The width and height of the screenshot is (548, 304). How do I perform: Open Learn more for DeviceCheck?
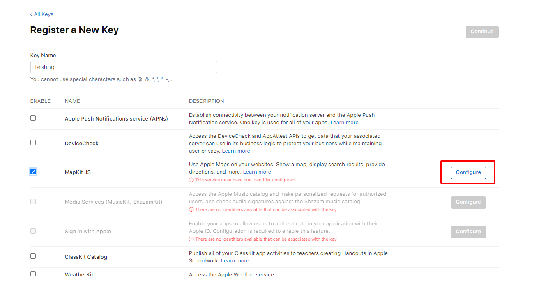pos(236,151)
